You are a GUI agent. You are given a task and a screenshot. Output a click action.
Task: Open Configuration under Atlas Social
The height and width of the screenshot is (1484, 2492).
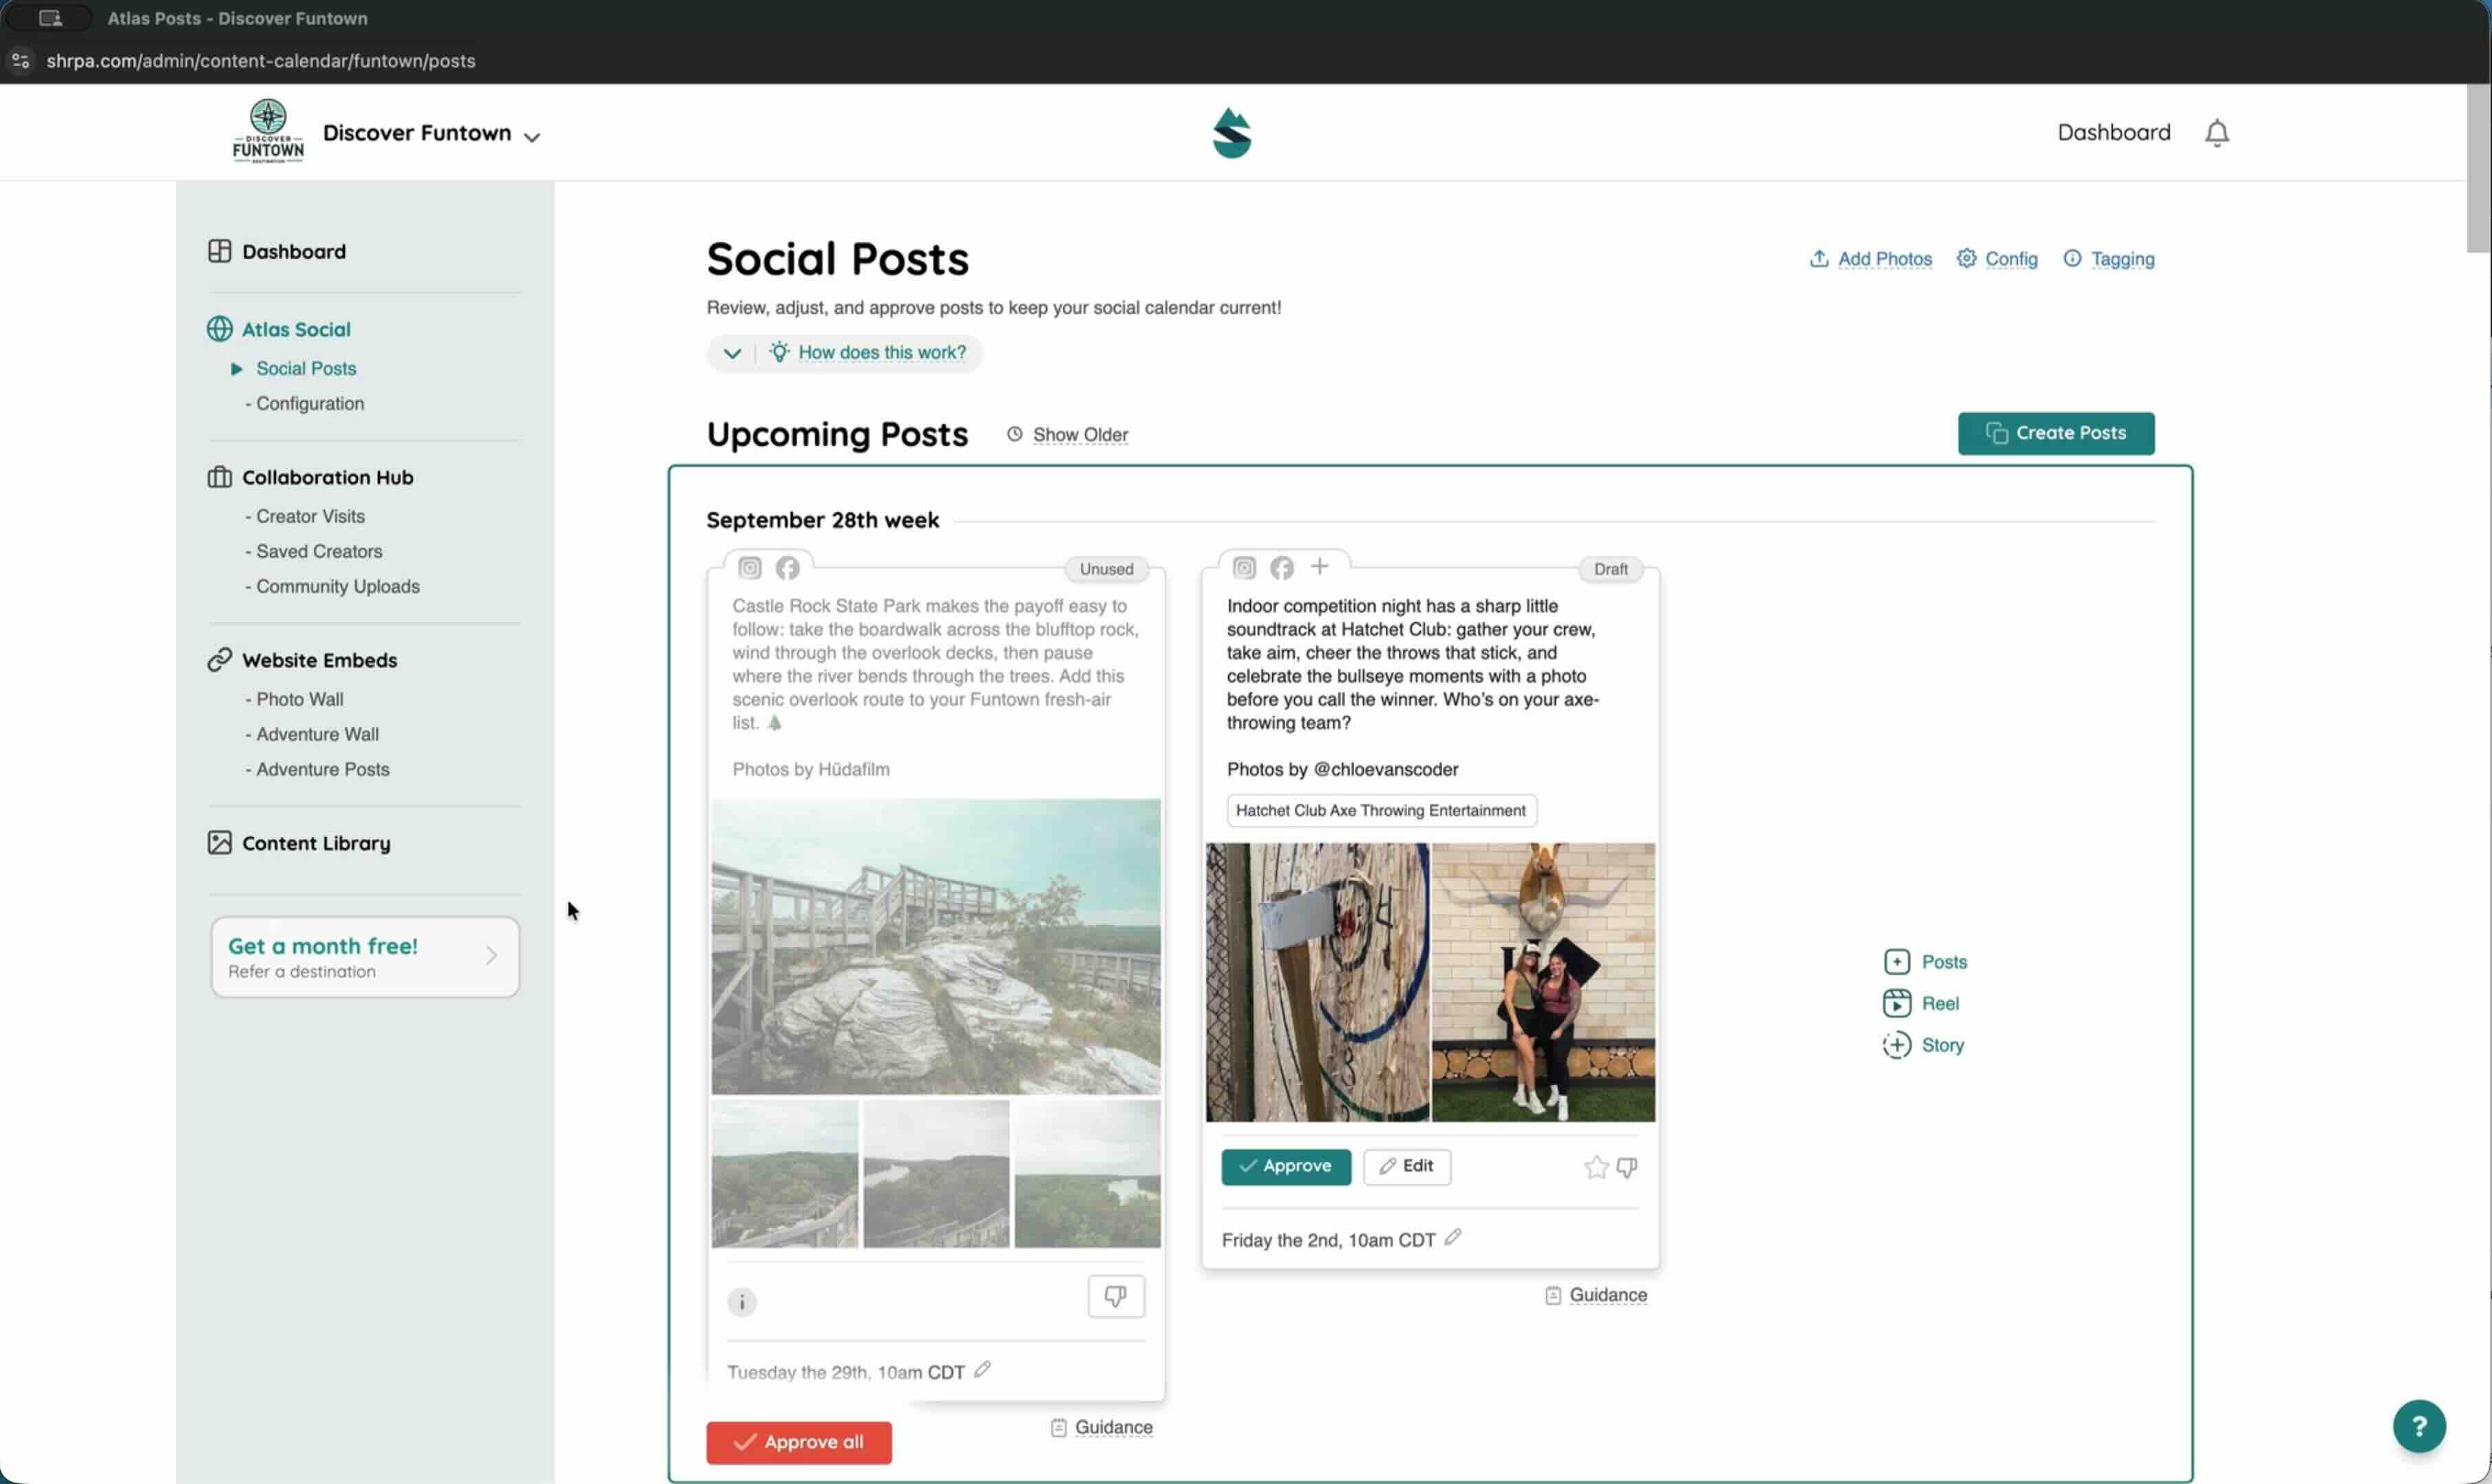[x=310, y=404]
